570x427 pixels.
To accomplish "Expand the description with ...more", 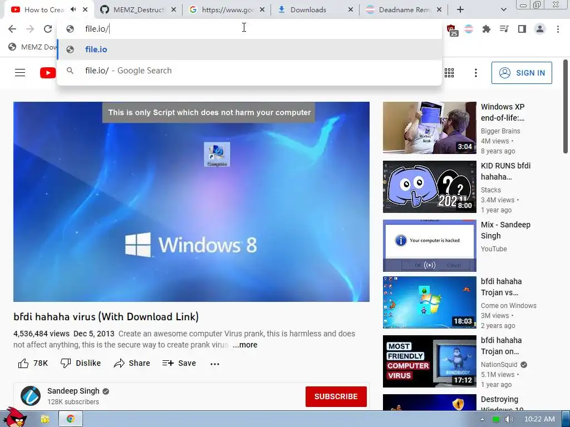I will click(x=245, y=345).
